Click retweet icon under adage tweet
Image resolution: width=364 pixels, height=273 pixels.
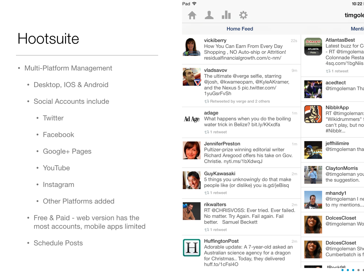pyautogui.click(x=207, y=132)
